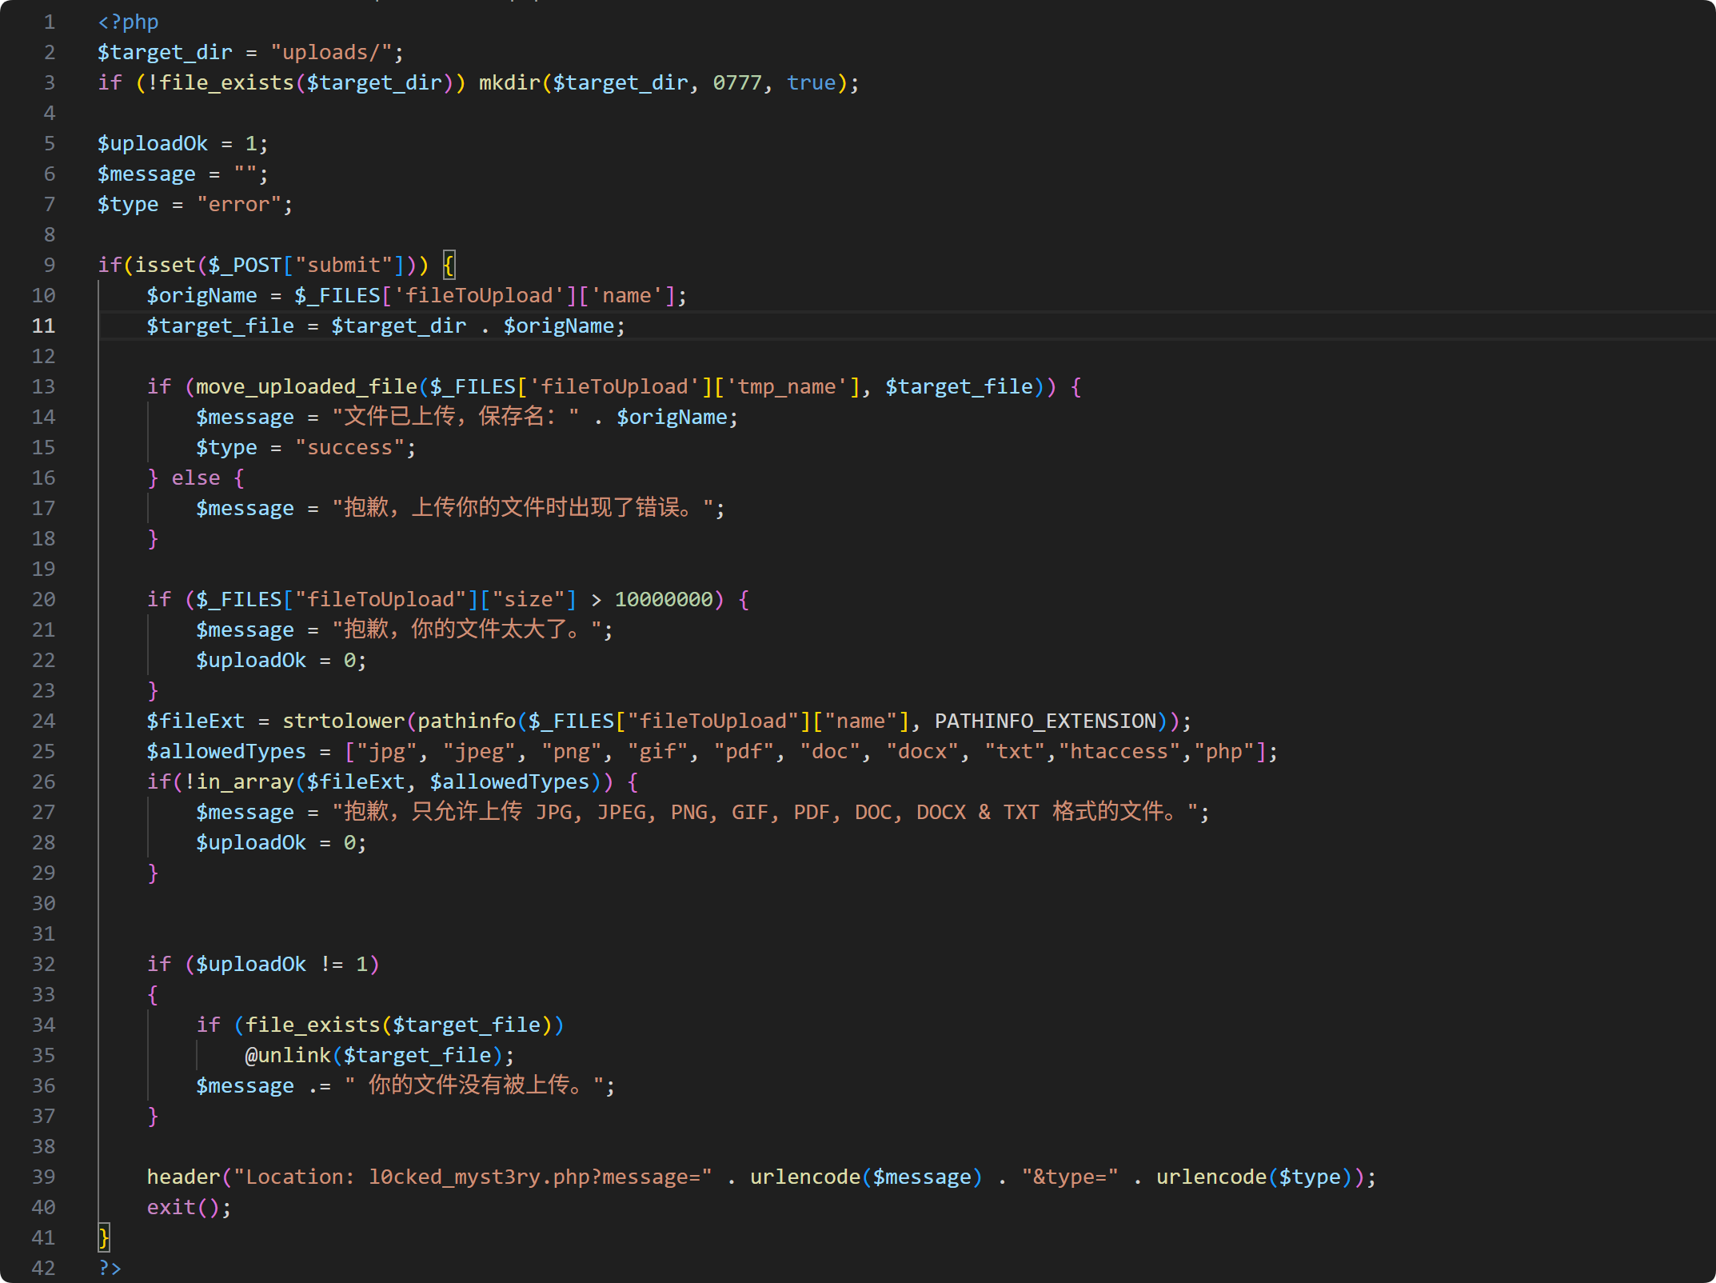
Task: Click the mkdir function call on line 3
Action: (509, 83)
